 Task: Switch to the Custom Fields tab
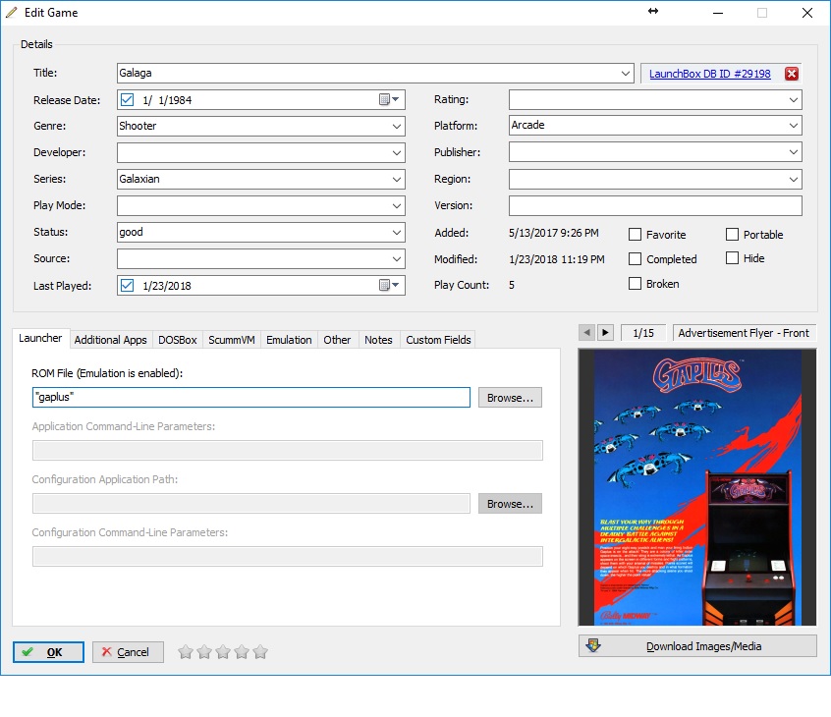click(438, 340)
